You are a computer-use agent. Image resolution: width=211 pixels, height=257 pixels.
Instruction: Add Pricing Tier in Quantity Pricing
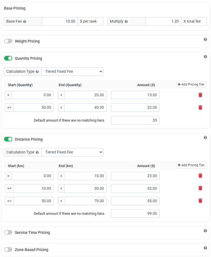pos(191,84)
